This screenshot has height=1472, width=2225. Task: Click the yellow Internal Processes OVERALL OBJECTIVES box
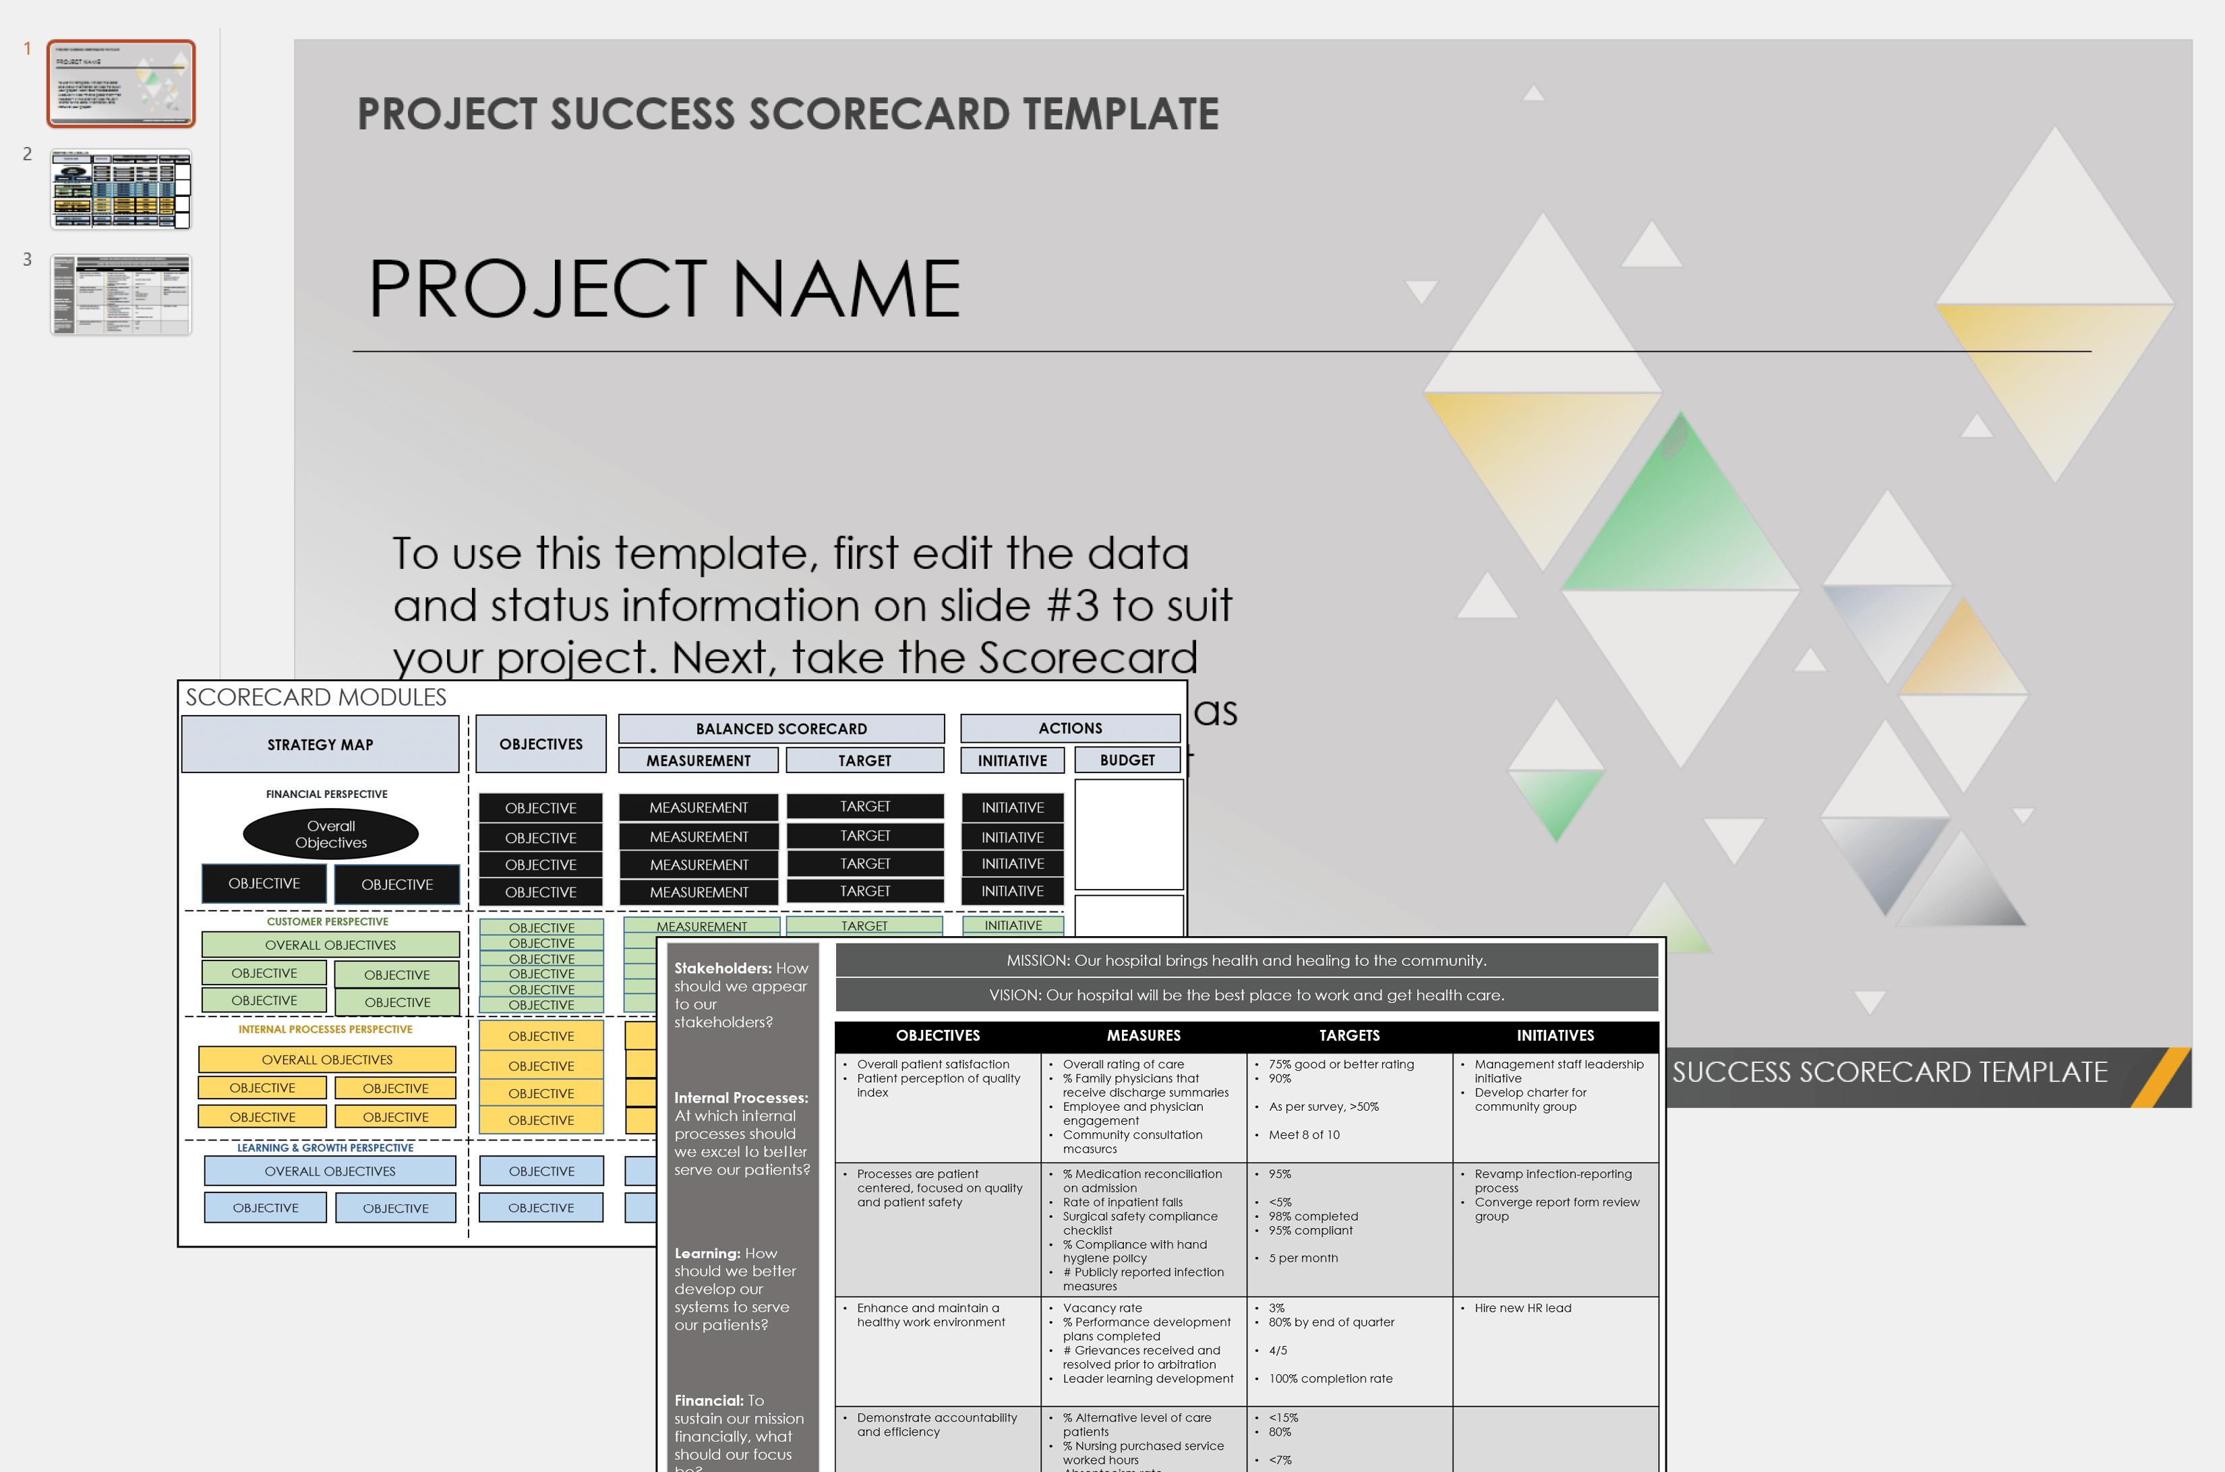pyautogui.click(x=327, y=1059)
